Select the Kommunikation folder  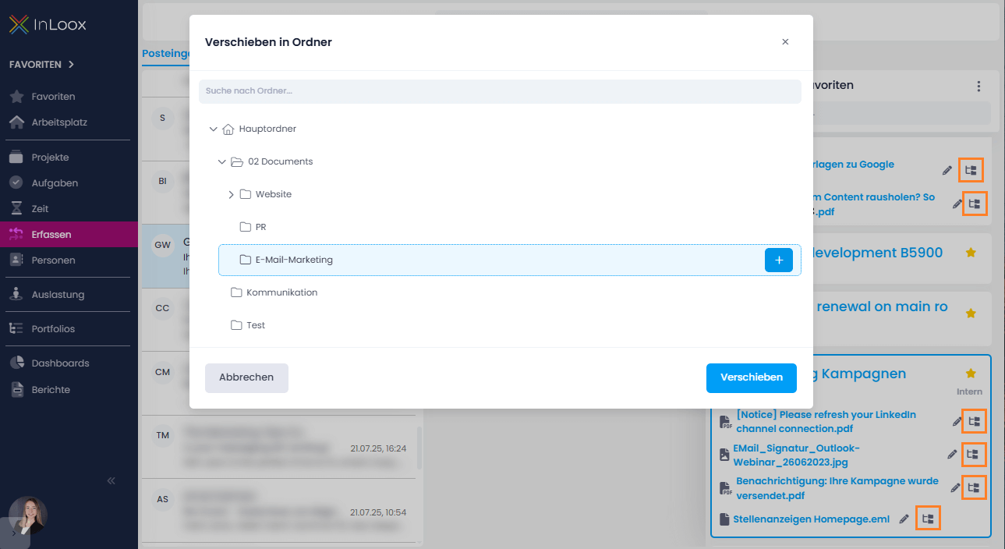coord(281,292)
